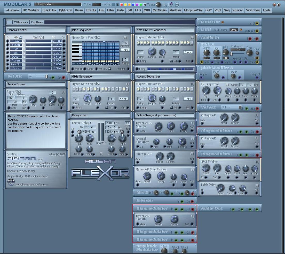The height and width of the screenshot is (254, 285).
Task: Click the red Out jack on Inverter
Action: pyautogui.click(x=192, y=202)
